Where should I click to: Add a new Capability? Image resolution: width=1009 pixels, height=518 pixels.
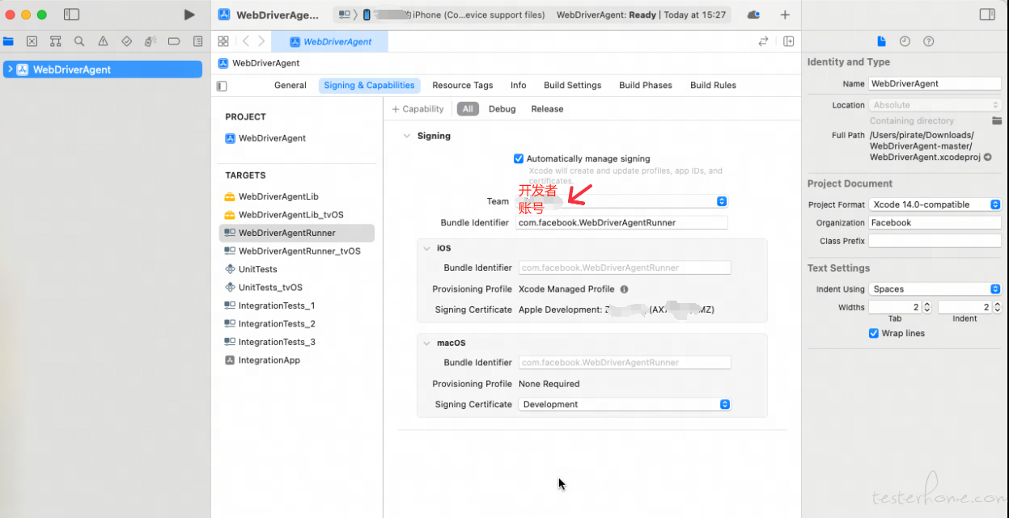(418, 109)
